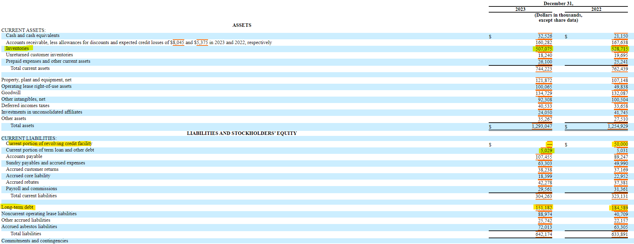Image resolution: width=634 pixels, height=244 pixels.
Task: Click payroll and commissions 29,561
Action: pyautogui.click(x=545, y=189)
